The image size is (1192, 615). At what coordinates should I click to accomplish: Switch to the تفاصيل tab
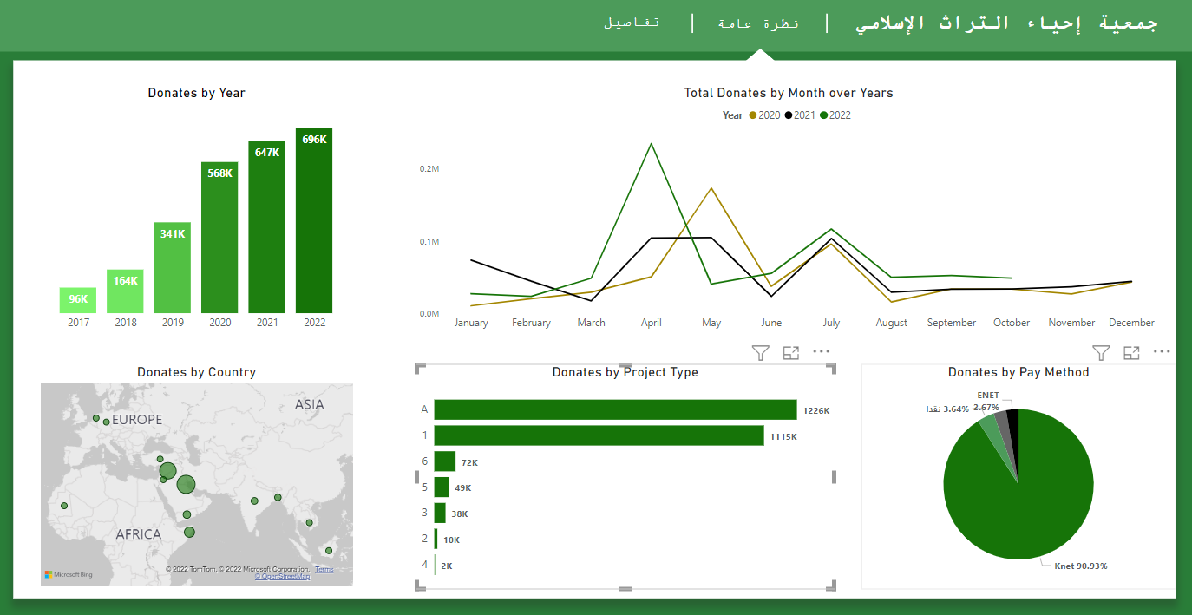632,23
